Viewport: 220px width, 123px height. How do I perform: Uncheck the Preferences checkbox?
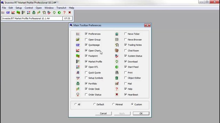pyautogui.click(x=86, y=34)
